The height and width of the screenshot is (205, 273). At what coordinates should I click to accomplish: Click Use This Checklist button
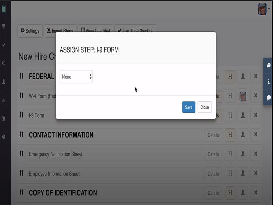(135, 28)
